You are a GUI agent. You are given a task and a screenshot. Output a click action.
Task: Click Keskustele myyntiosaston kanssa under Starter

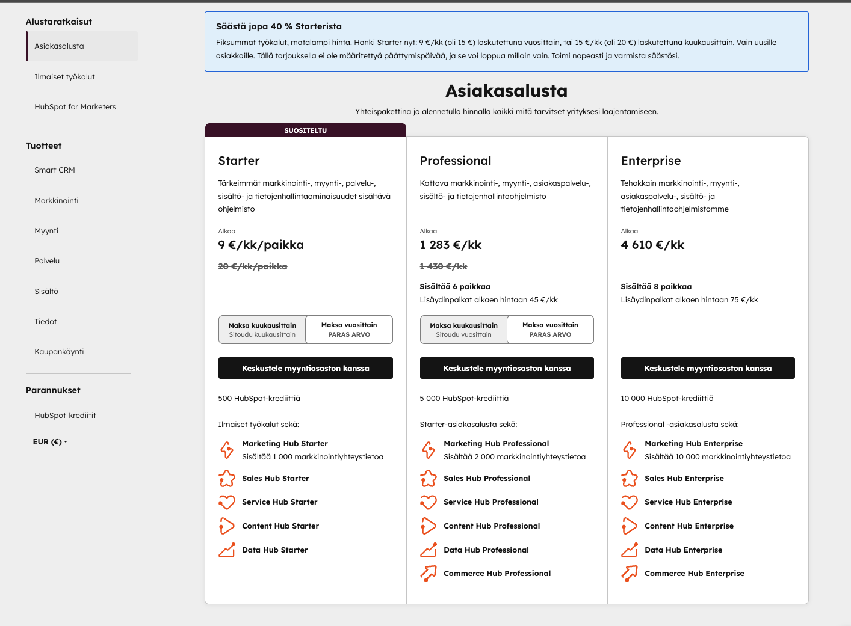click(305, 367)
